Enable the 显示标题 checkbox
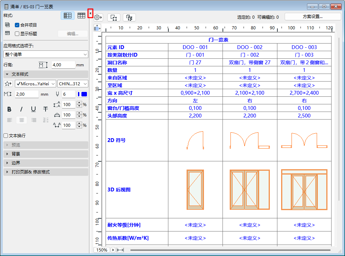The image size is (345, 256). click(x=17, y=34)
